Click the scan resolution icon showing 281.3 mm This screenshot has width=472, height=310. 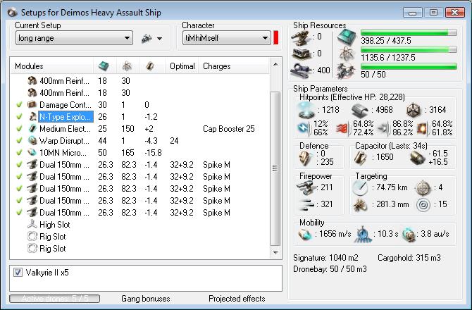(x=360, y=204)
